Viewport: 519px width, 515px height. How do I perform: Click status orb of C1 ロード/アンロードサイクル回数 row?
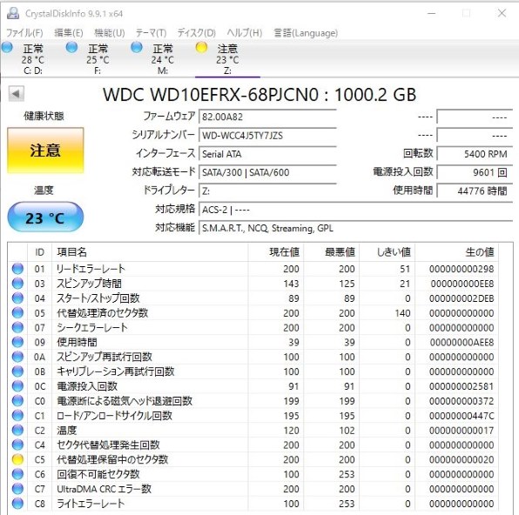(17, 416)
